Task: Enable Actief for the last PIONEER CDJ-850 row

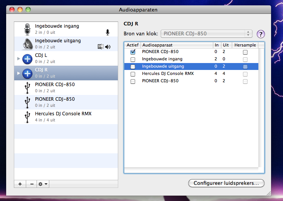Action: 133,81
